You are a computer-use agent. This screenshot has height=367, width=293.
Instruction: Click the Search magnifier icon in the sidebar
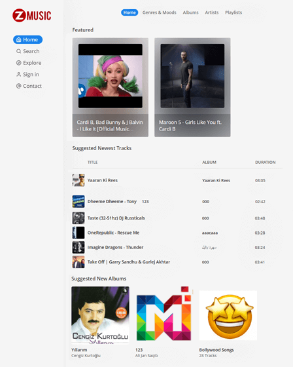click(19, 51)
